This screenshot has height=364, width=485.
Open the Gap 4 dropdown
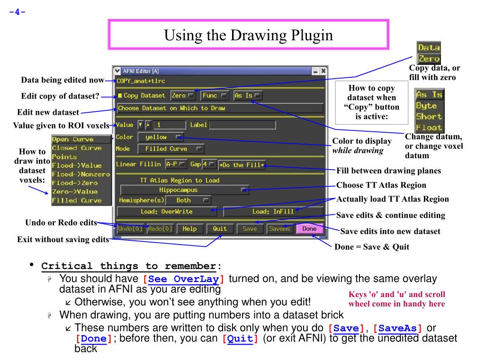[x=209, y=164]
